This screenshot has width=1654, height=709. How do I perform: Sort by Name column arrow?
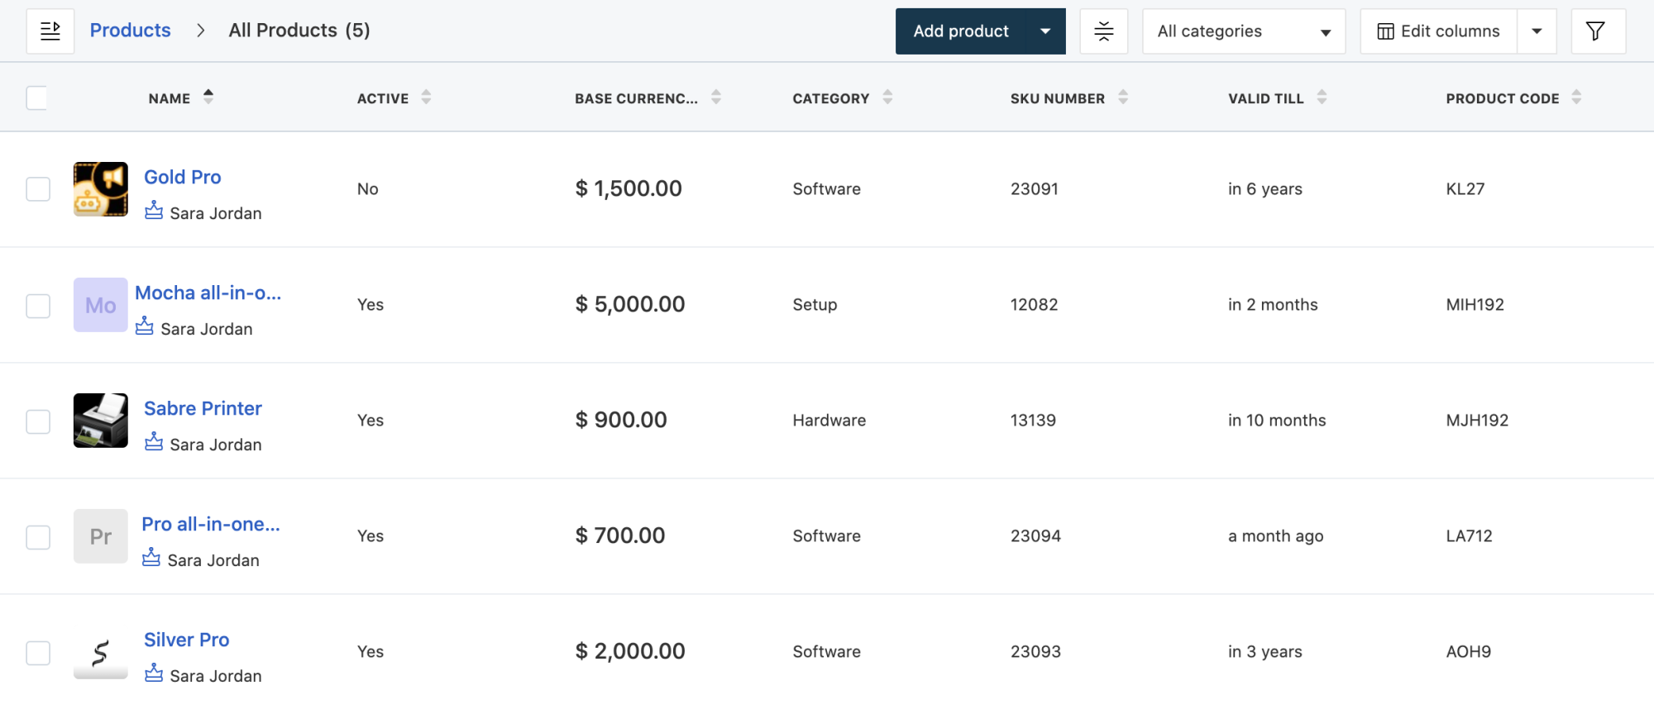coord(208,97)
